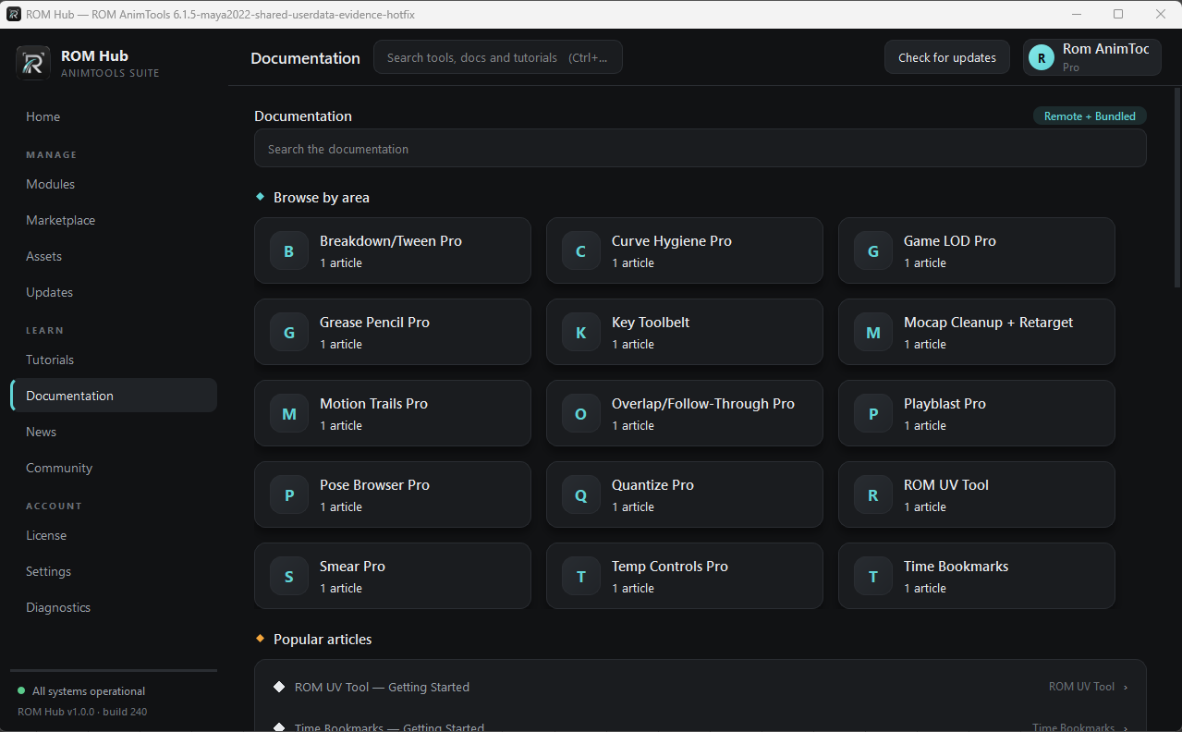Click the Popular articles heading
This screenshot has height=732, width=1182.
coord(323,639)
